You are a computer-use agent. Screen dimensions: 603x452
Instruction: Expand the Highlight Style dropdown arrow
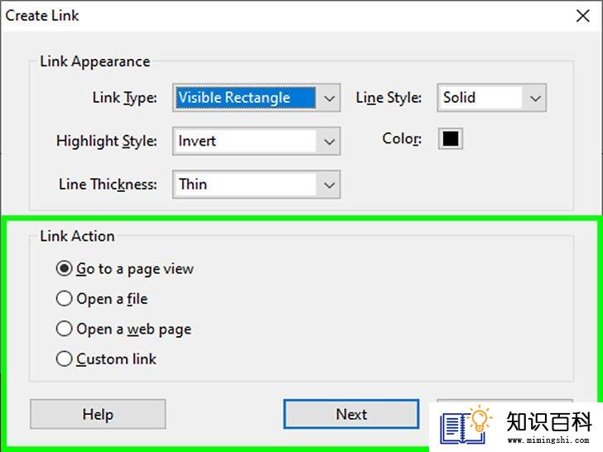(329, 142)
